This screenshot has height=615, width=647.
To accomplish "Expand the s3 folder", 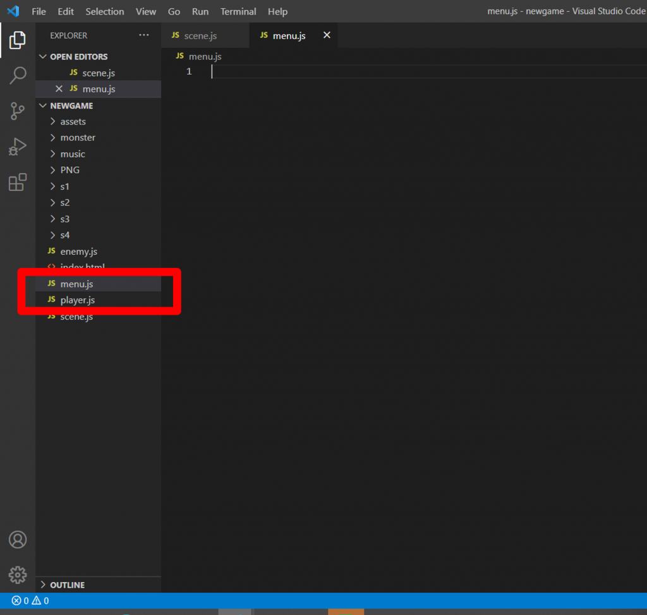I will [x=52, y=219].
